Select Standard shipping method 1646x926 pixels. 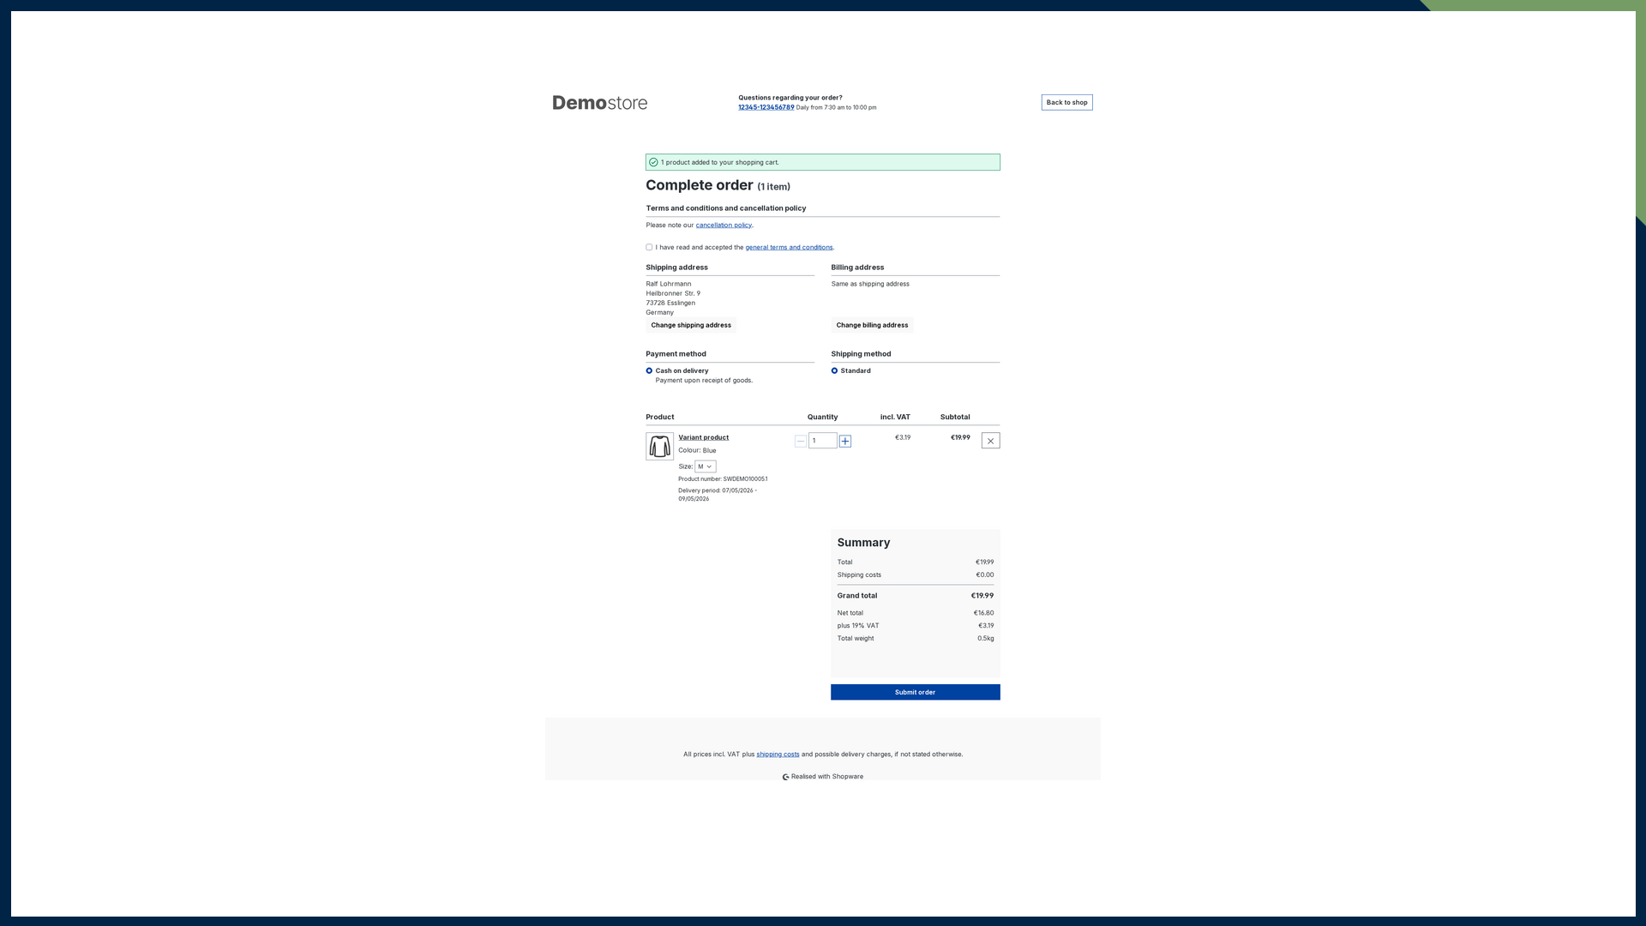click(834, 370)
